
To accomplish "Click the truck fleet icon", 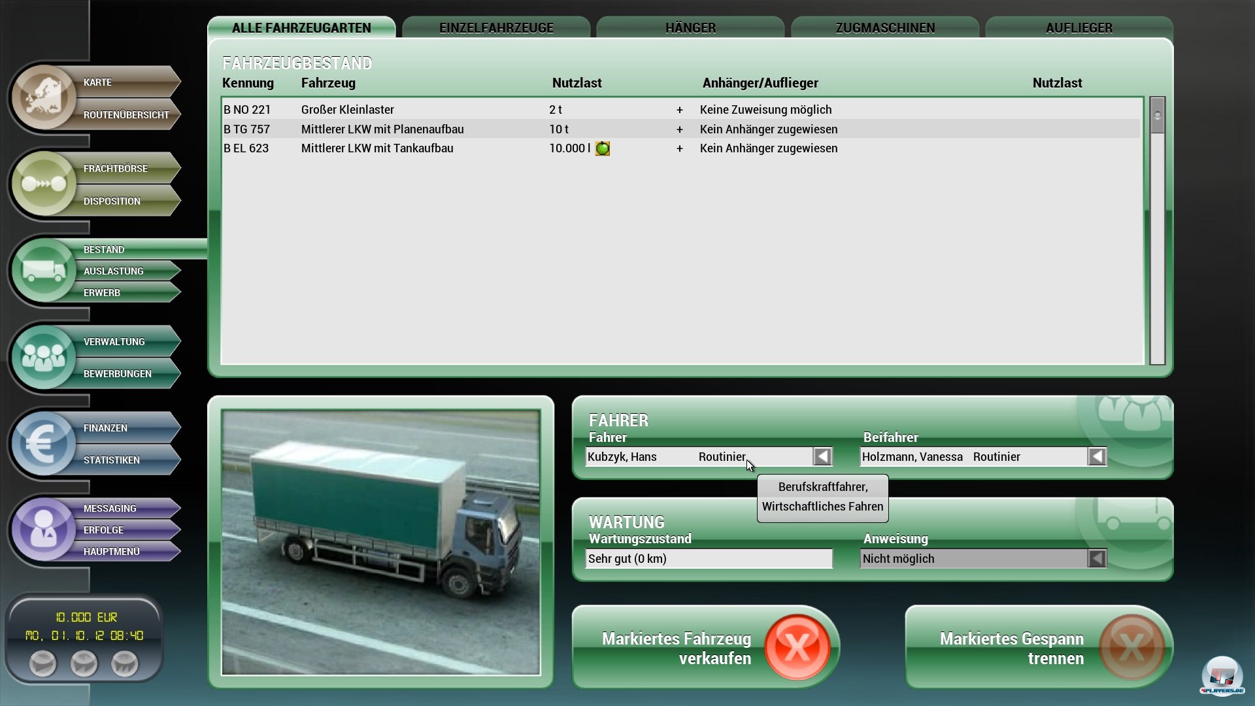I will (43, 270).
